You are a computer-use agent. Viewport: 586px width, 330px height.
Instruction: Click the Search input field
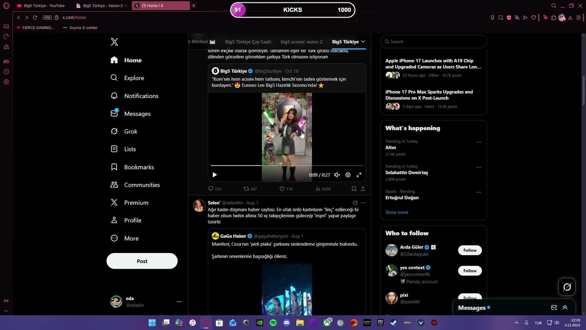(x=434, y=42)
